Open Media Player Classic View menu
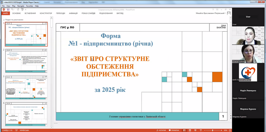The height and width of the screenshot is (132, 266). point(8,6)
